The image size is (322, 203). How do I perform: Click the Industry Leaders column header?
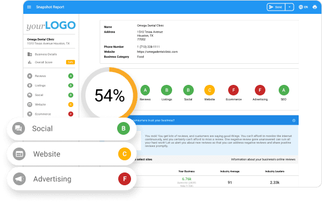(x=275, y=171)
